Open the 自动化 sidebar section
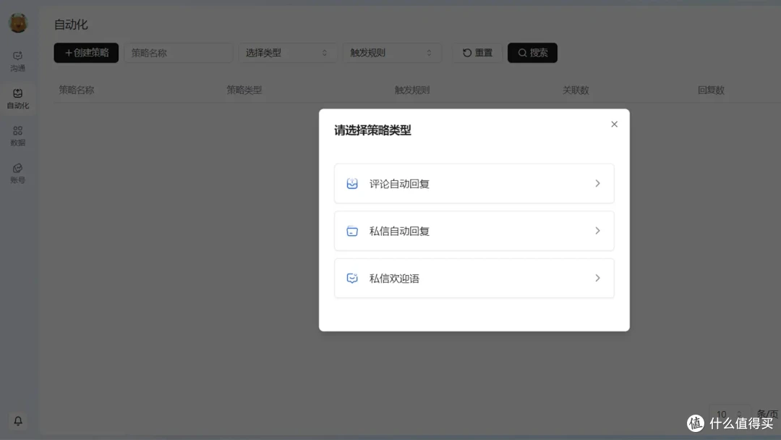Screen dimensions: 781x440 tap(18, 98)
